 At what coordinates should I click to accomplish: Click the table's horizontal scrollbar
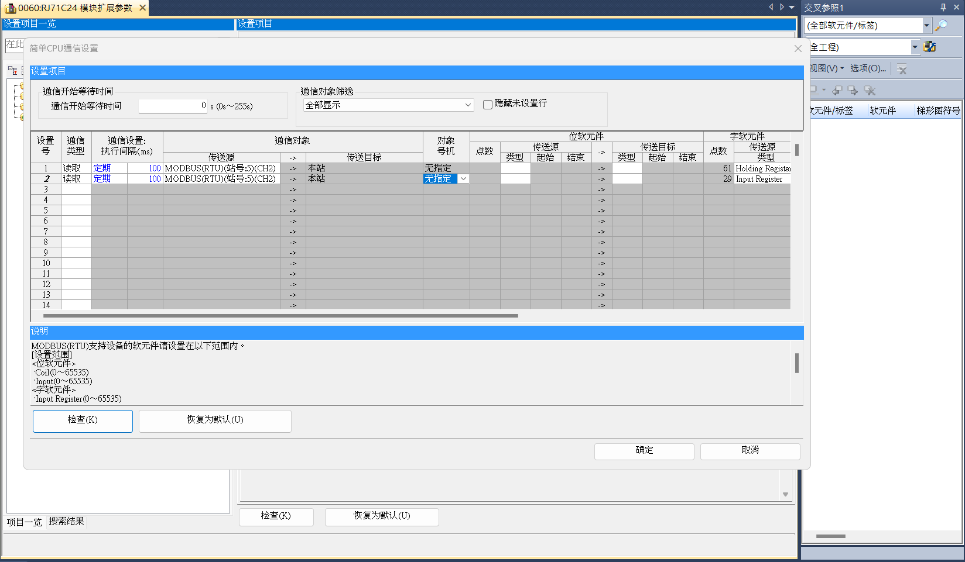[x=281, y=316]
